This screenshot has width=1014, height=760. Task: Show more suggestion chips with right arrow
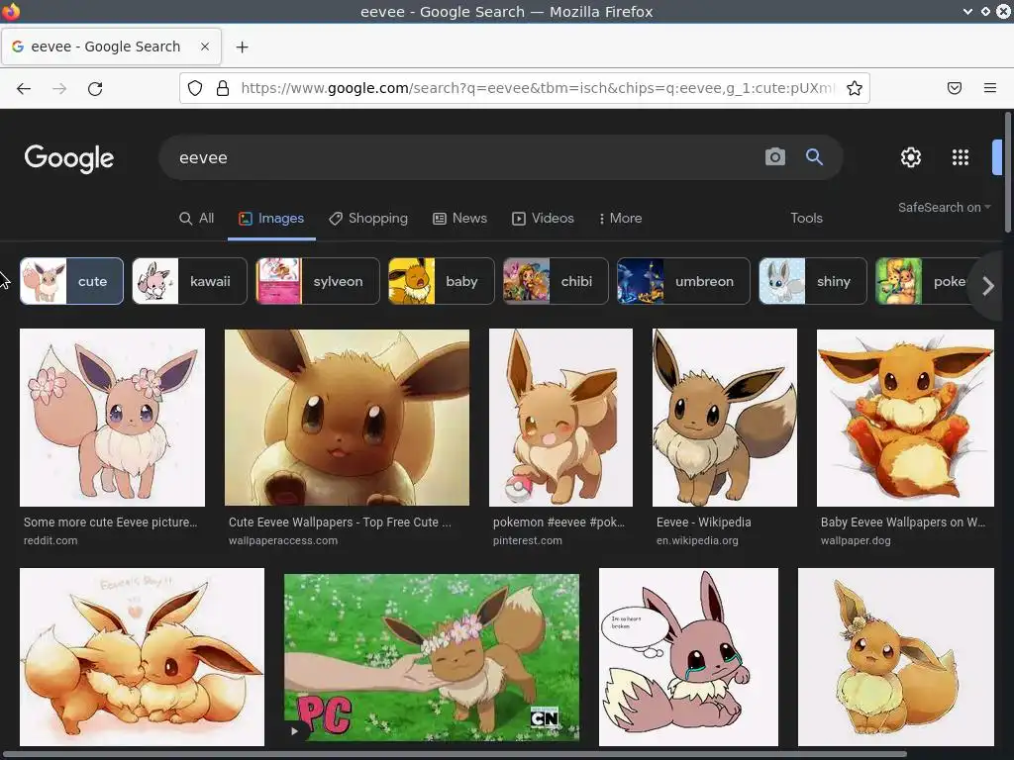point(988,286)
